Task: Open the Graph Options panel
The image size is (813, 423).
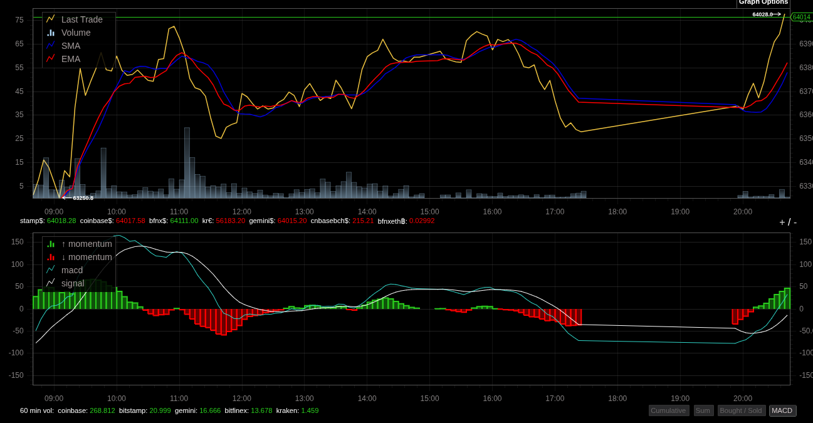Action: point(763,3)
